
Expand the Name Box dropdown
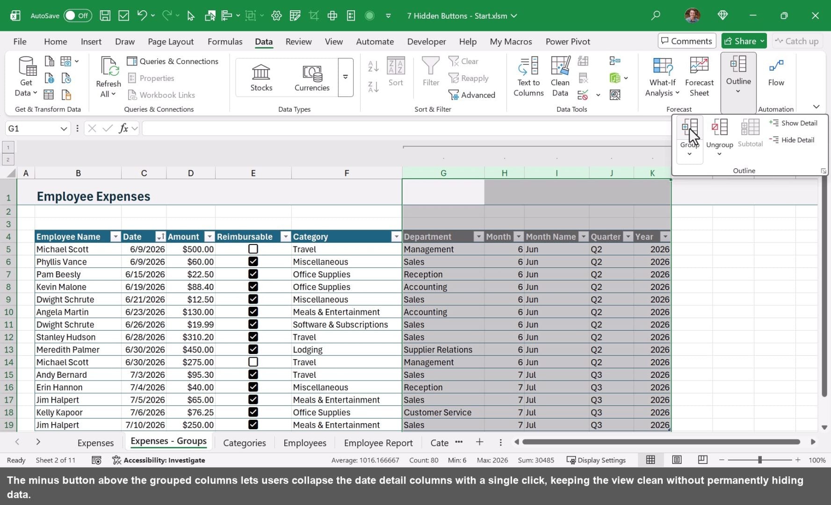pyautogui.click(x=64, y=128)
